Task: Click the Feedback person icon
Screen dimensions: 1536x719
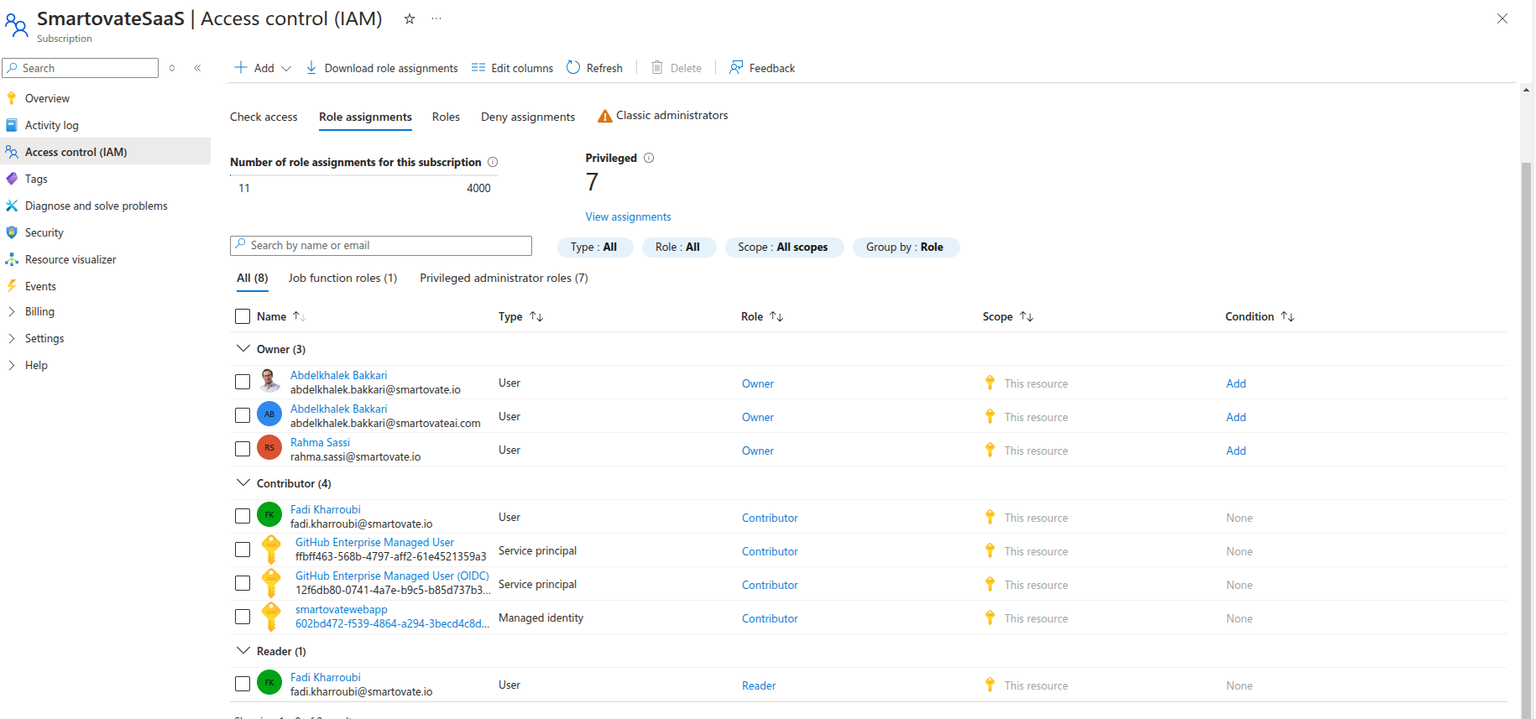Action: pyautogui.click(x=736, y=67)
